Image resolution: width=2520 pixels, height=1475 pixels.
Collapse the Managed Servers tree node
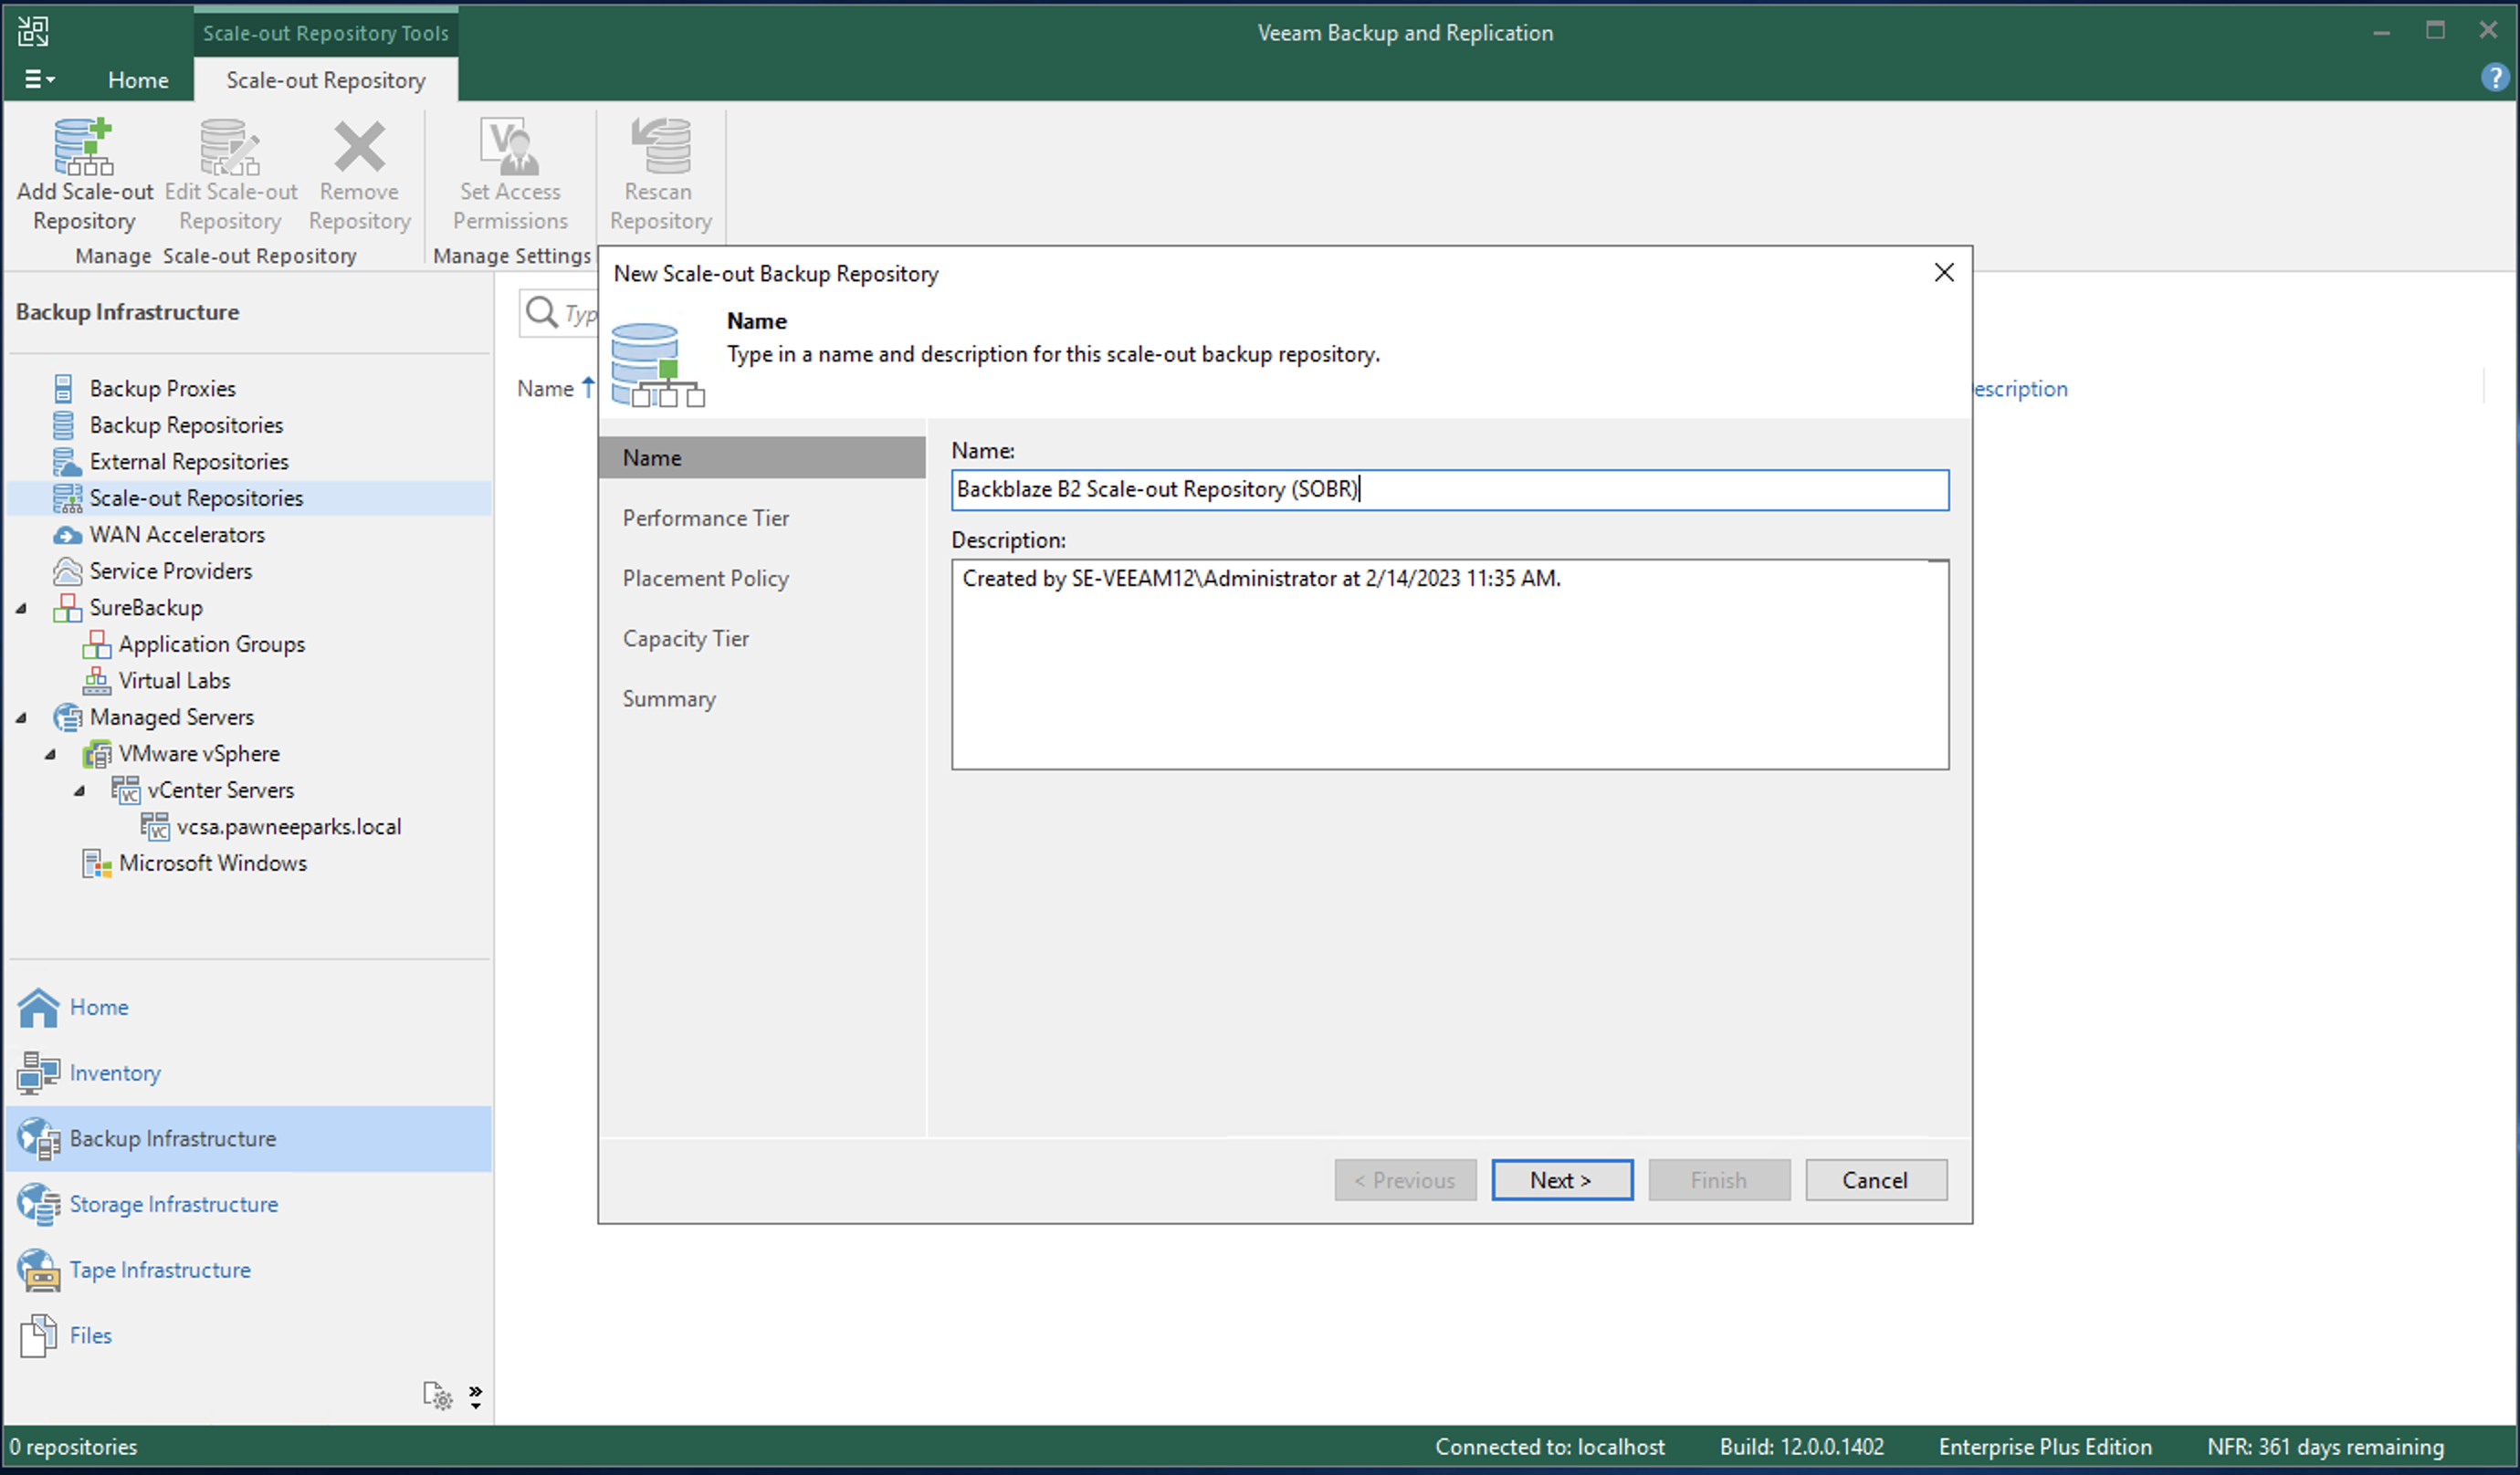[21, 717]
